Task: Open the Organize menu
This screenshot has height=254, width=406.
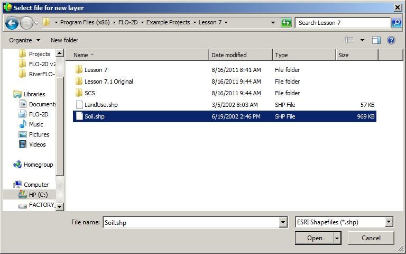Action: (x=24, y=40)
